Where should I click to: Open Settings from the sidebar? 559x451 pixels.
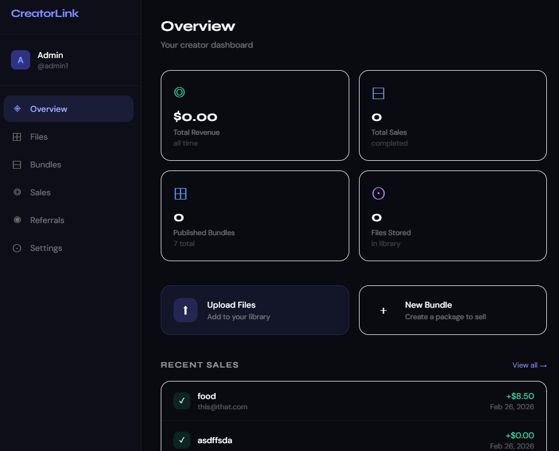click(x=68, y=248)
